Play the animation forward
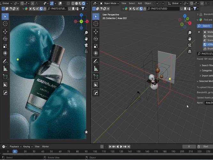Viewport: 213px width, 160px height. (121, 147)
